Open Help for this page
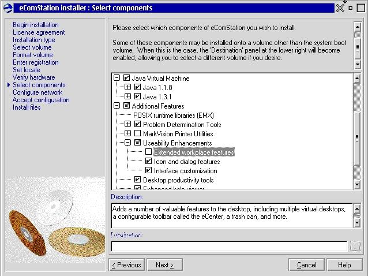Screen dimensions: 368x276 344,265
